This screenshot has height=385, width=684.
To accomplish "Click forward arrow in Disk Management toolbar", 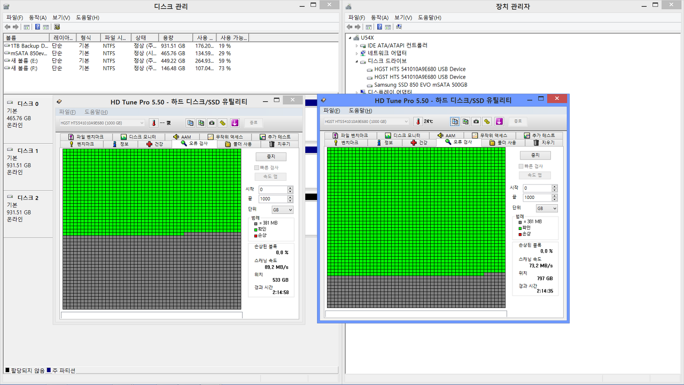I will (x=16, y=27).
